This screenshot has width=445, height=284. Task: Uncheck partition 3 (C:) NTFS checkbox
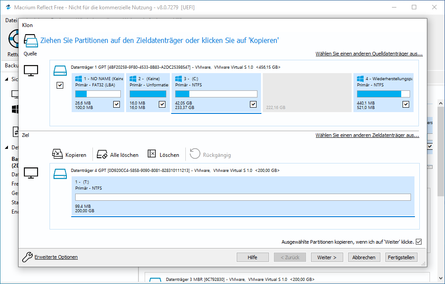[253, 104]
